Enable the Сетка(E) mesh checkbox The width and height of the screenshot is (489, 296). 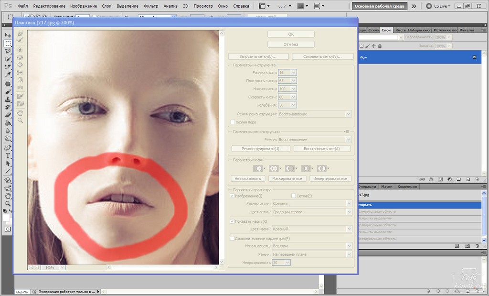pos(293,196)
